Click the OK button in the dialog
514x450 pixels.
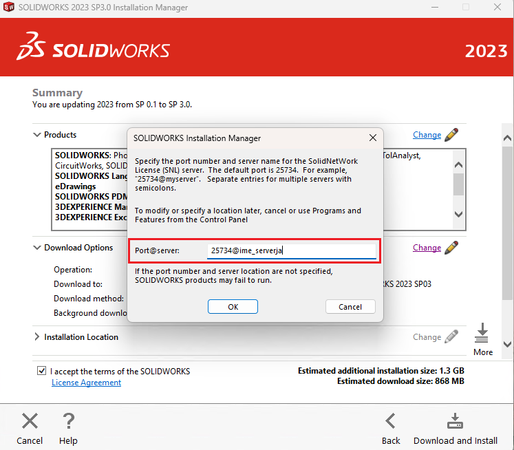tap(233, 306)
